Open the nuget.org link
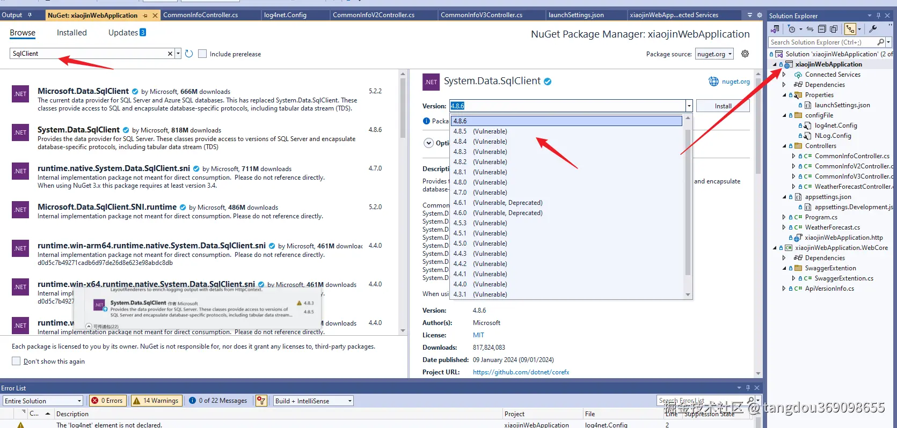The height and width of the screenshot is (428, 897). click(736, 82)
